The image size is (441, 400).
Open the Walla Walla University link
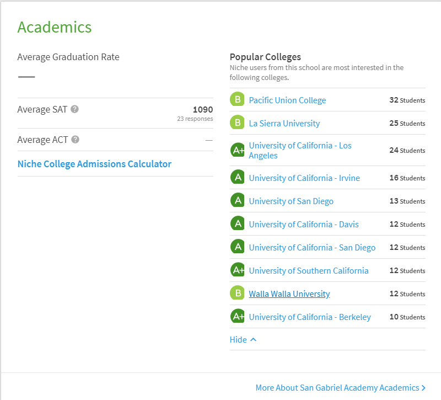(289, 294)
